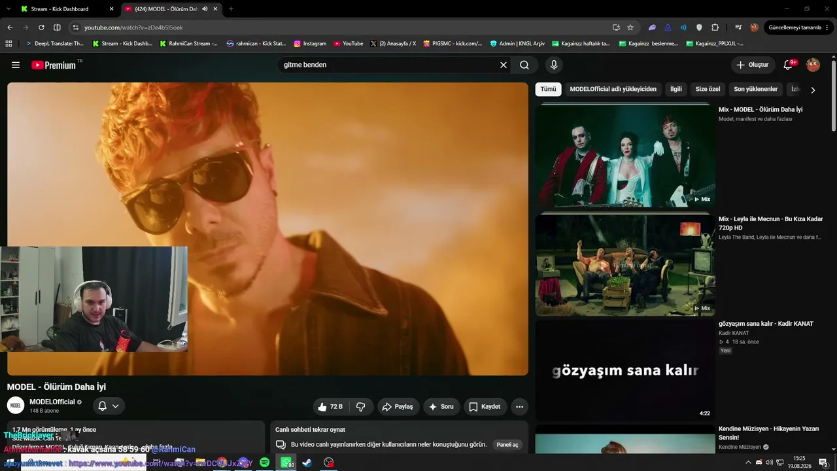This screenshot has width=837, height=471.
Task: Open the YouTube bookmark
Action: (x=348, y=44)
